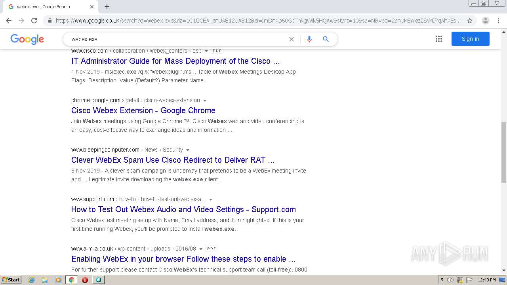Clear the search box text
This screenshot has width=507, height=285.
click(x=292, y=39)
